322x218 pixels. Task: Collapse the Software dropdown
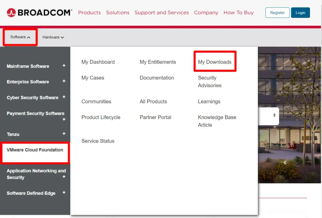click(x=20, y=37)
